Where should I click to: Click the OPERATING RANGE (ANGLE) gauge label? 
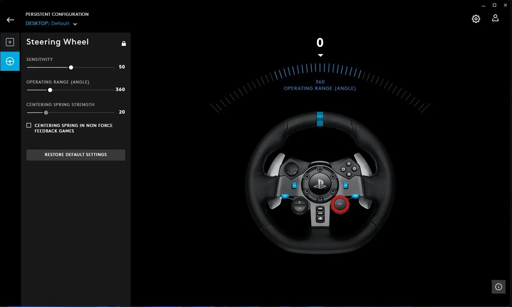[320, 88]
